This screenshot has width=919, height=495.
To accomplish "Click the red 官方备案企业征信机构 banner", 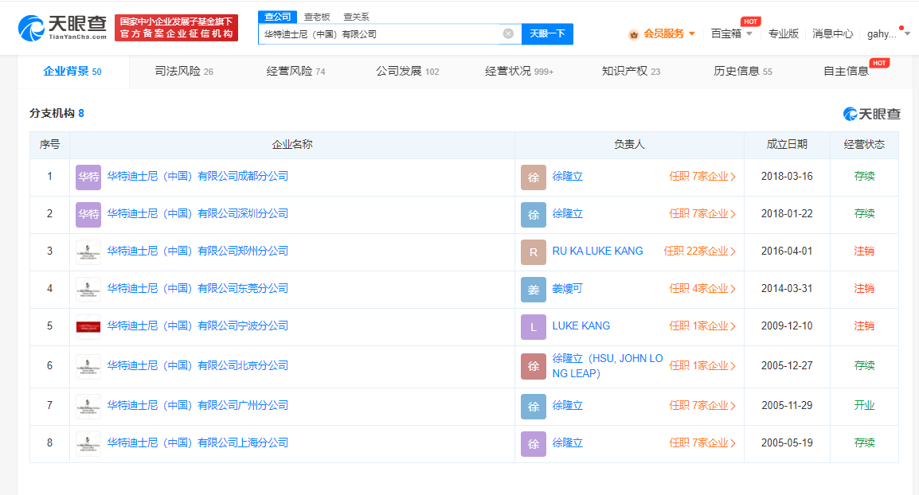I will [x=177, y=28].
